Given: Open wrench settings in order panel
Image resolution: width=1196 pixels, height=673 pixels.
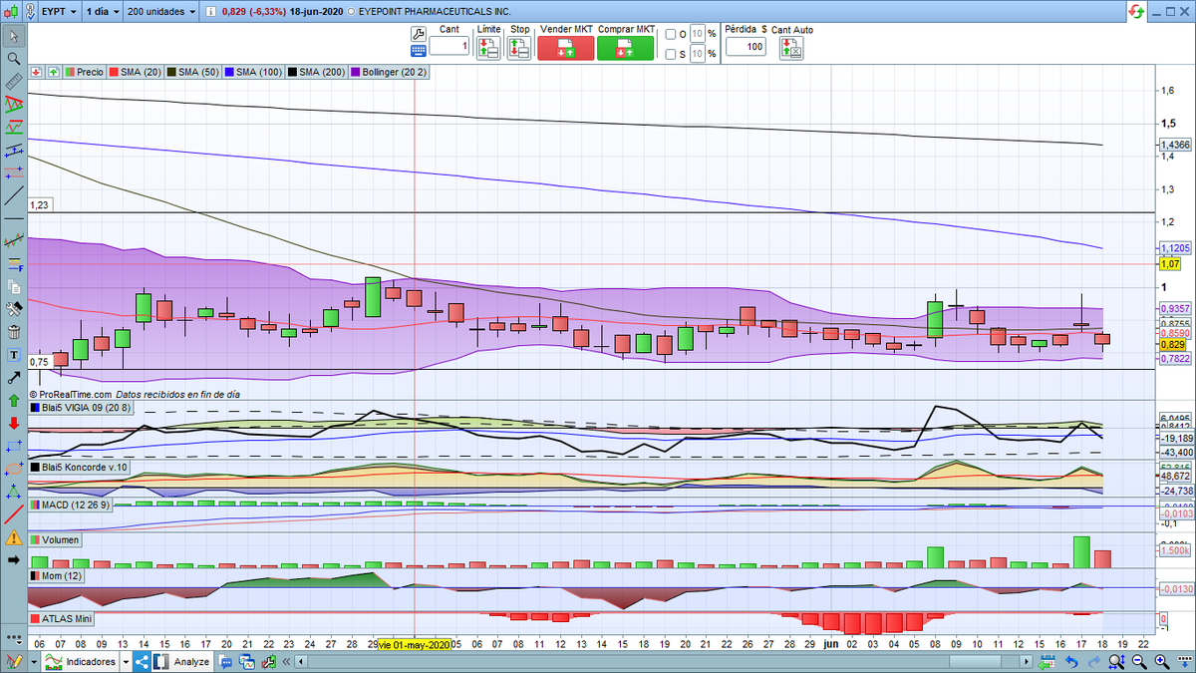Looking at the screenshot, I should click(x=418, y=32).
